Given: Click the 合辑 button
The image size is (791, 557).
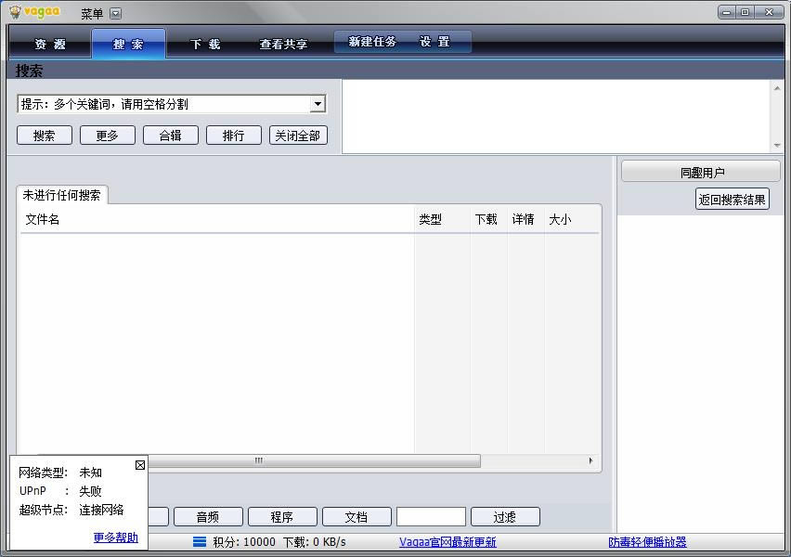Looking at the screenshot, I should click(171, 136).
